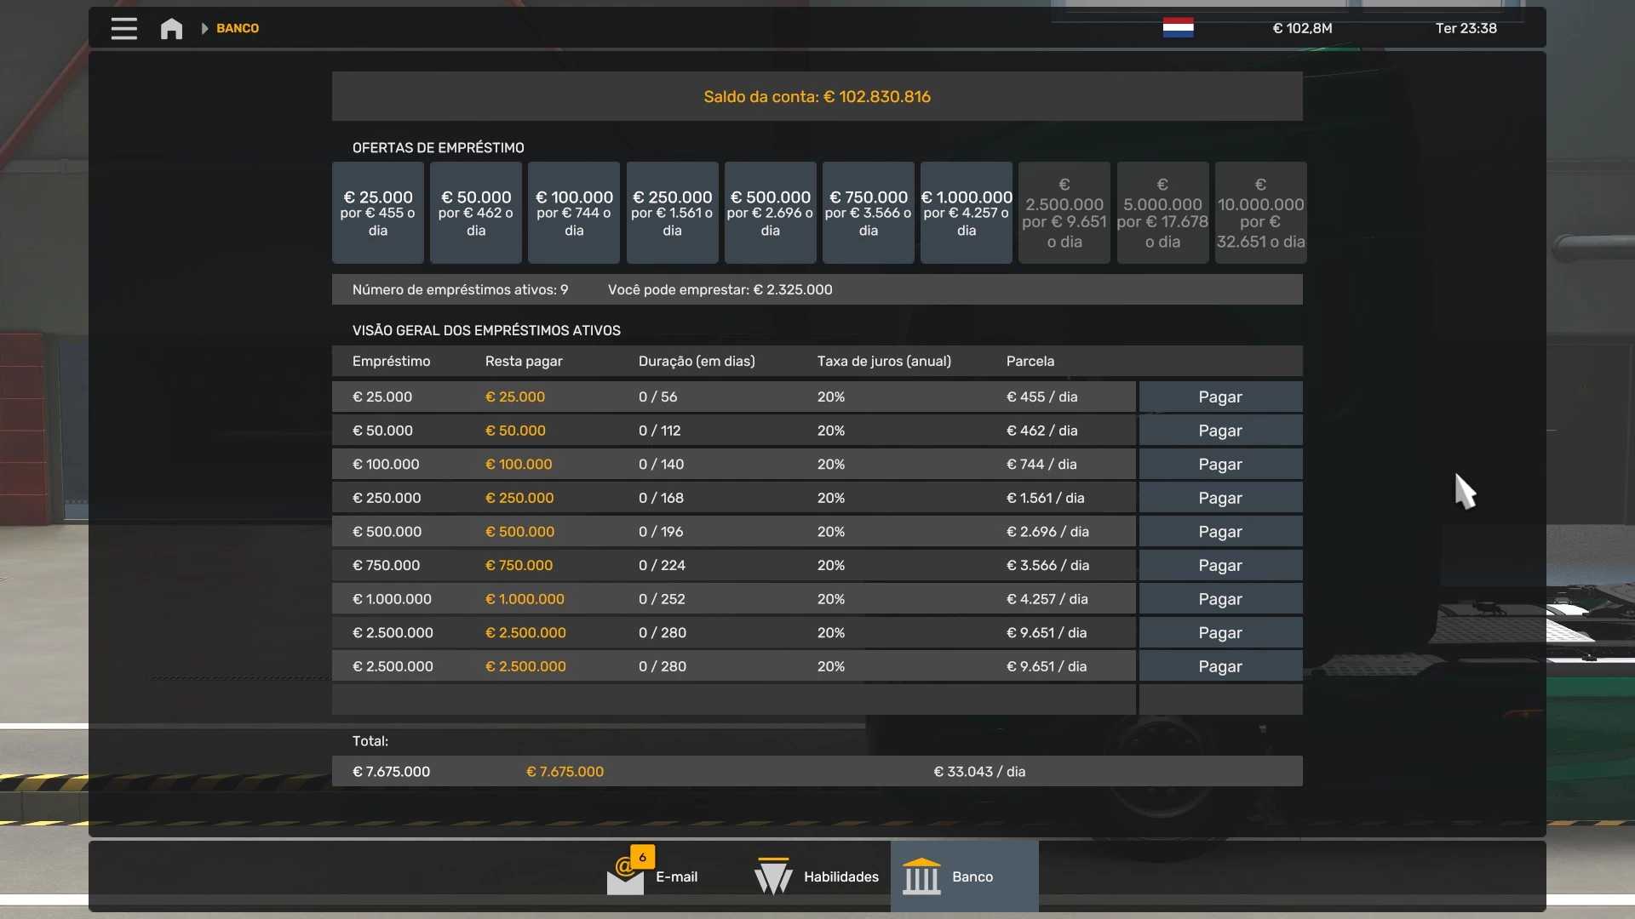Choose the € 1.000.000 loan offer
The image size is (1635, 919).
pos(966,213)
